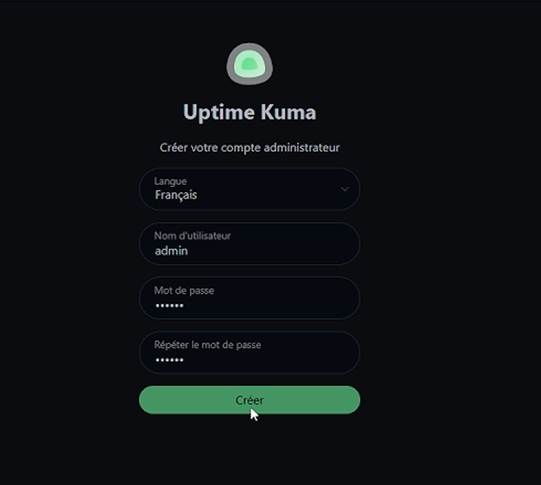Screen dimensions: 541x485
Task: Focus the Nom d'utilisateur input field
Action: pos(249,244)
